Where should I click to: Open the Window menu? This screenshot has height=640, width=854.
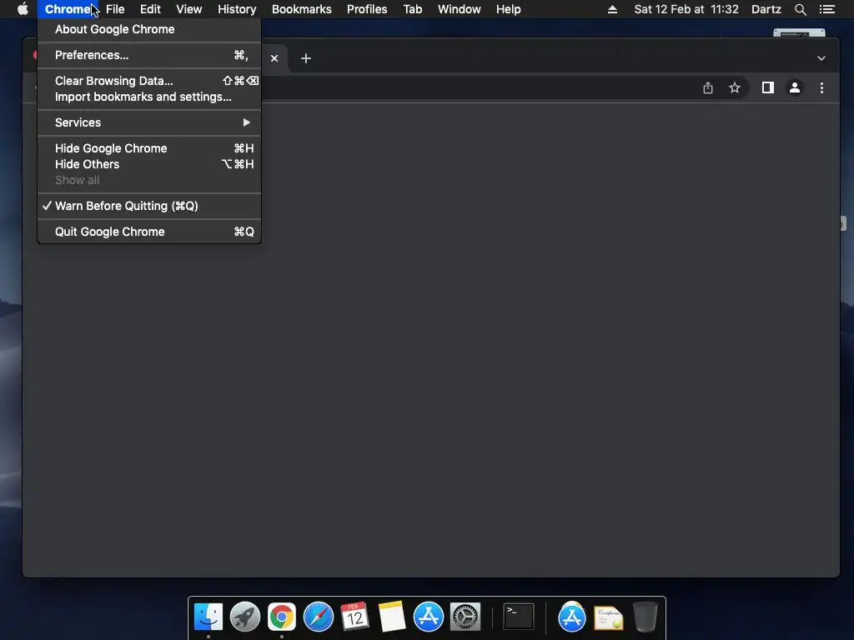coord(460,9)
